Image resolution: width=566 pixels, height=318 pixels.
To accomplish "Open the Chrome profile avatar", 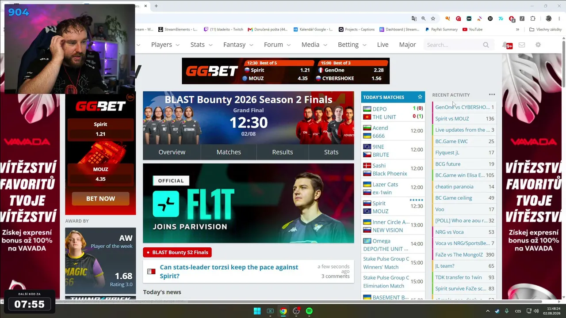I will click(x=549, y=19).
